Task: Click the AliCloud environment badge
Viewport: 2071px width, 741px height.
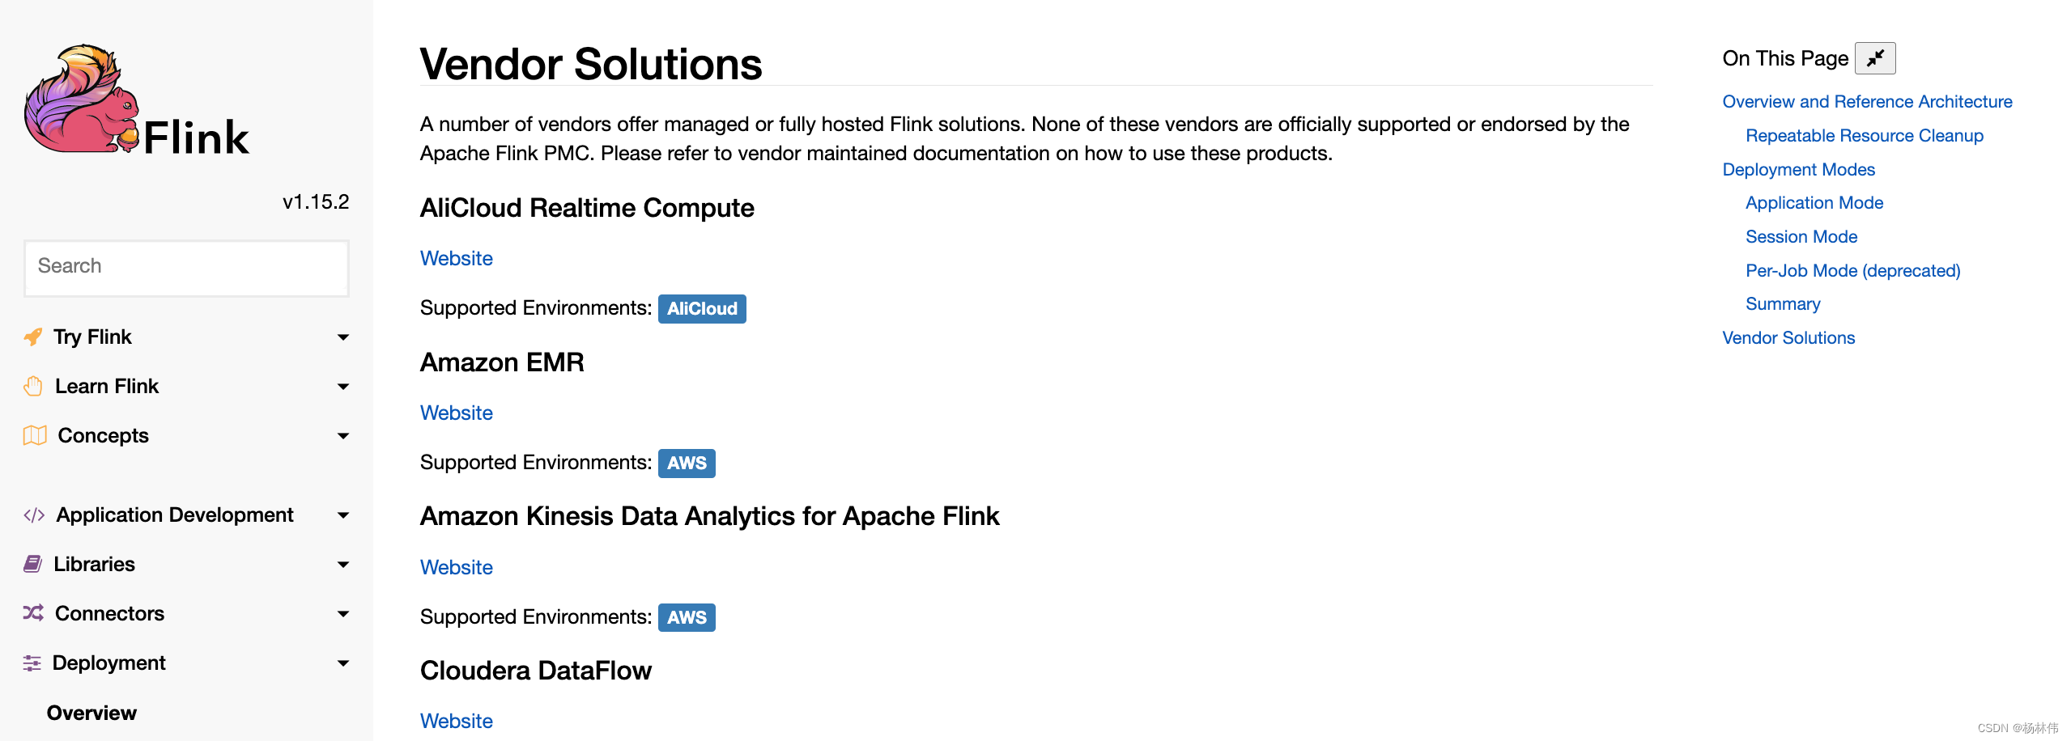Action: click(x=702, y=309)
